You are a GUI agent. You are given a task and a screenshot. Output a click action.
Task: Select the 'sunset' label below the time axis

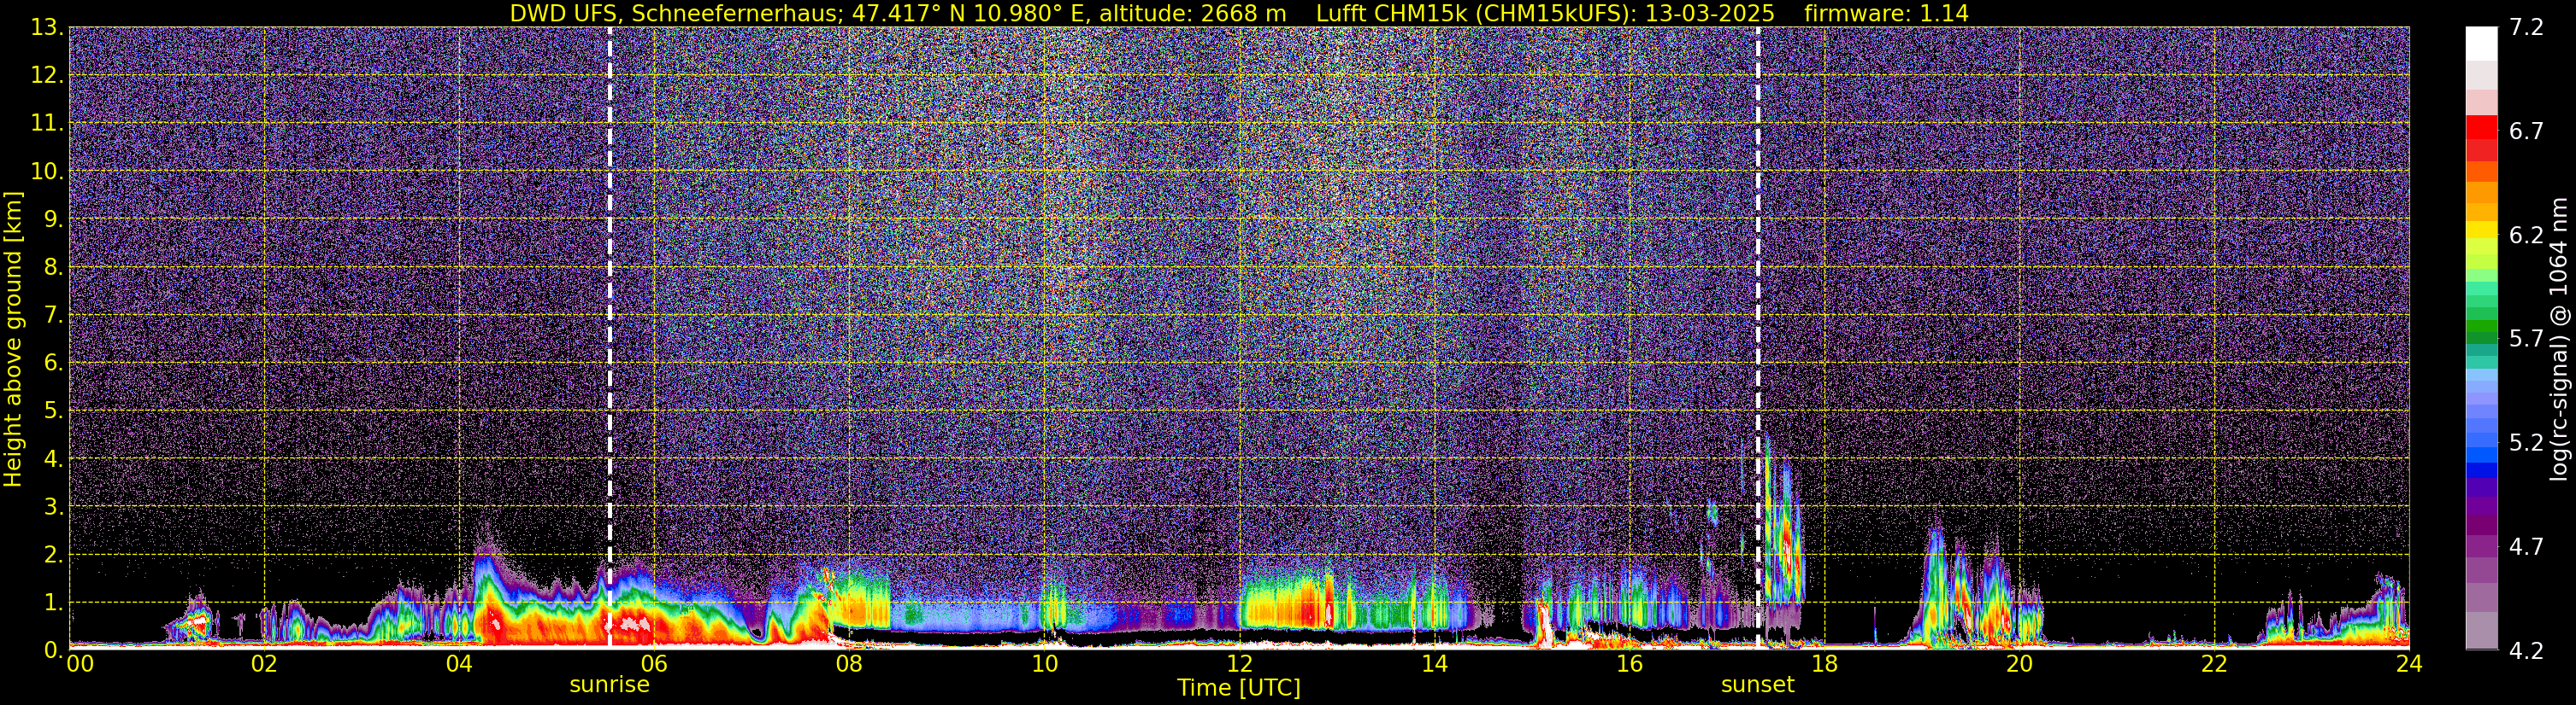1758,685
